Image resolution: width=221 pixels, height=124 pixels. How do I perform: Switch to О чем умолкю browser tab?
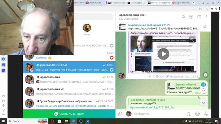point(117,3)
